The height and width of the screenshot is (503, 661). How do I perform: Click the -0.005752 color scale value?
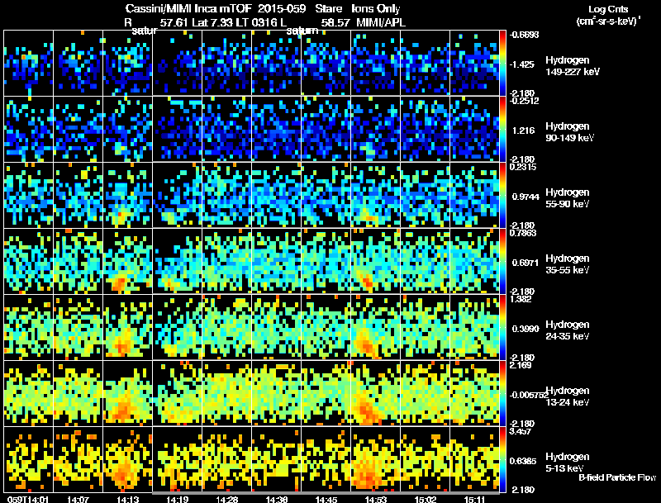[x=528, y=395]
